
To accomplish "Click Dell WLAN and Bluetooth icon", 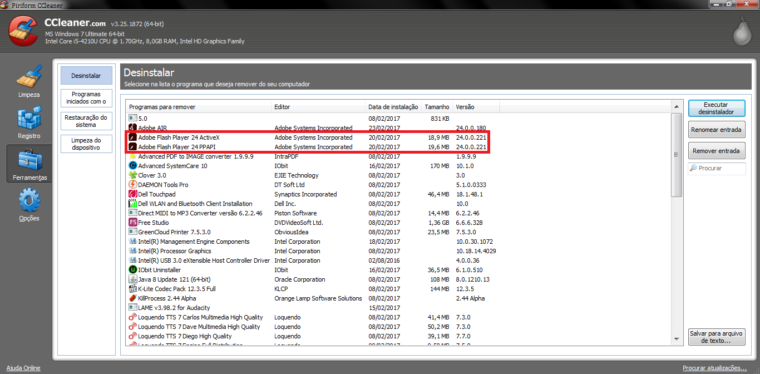I will pyautogui.click(x=133, y=204).
